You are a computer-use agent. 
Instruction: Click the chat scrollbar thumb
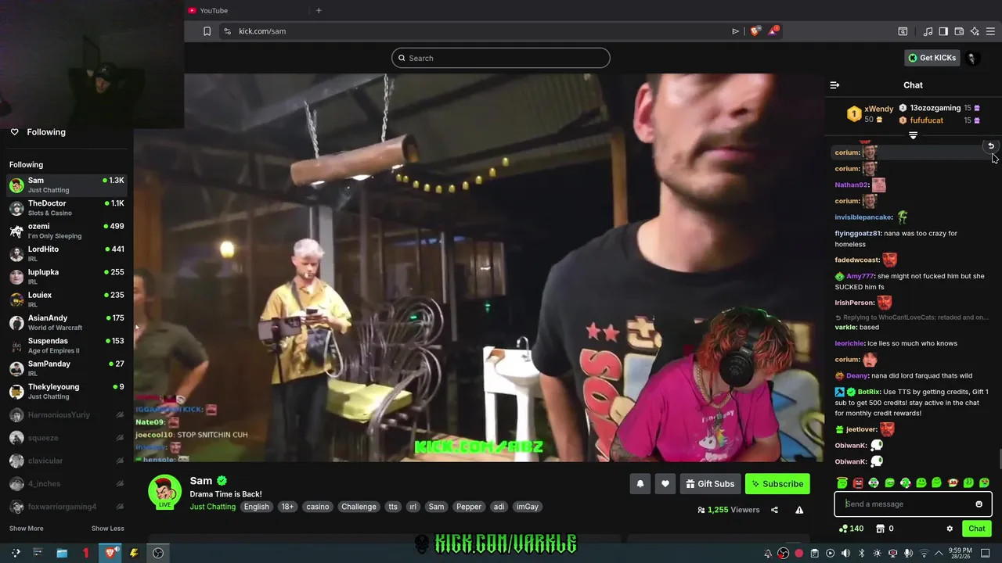999,459
